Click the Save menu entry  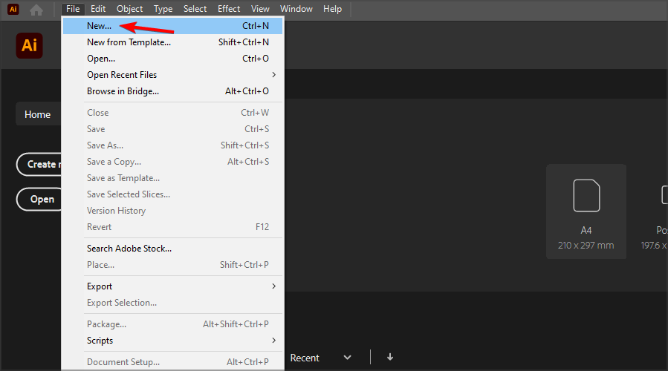pos(172,129)
